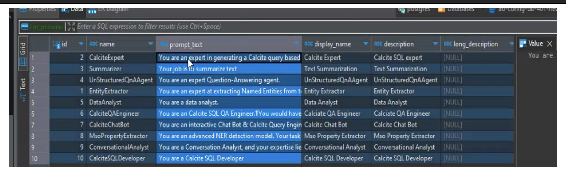The width and height of the screenshot is (566, 174).
Task: Open the display_name column filter dropdown
Action: coord(366,44)
